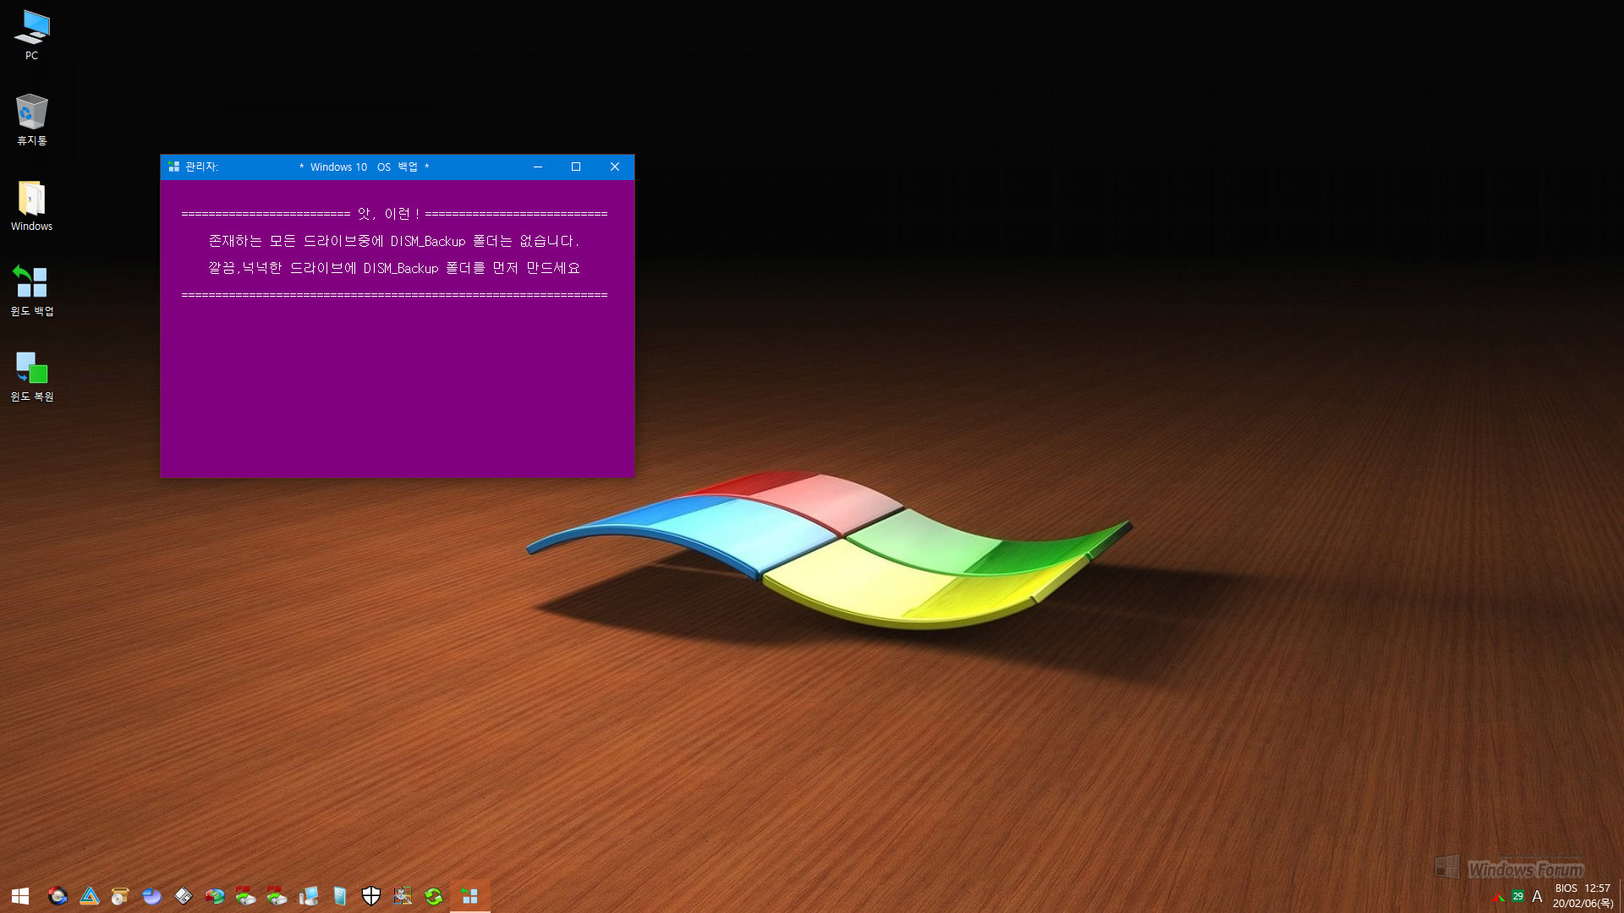Select the 휴지통 recycle bin icon
Screen dimensions: 1624x913
[x=31, y=120]
